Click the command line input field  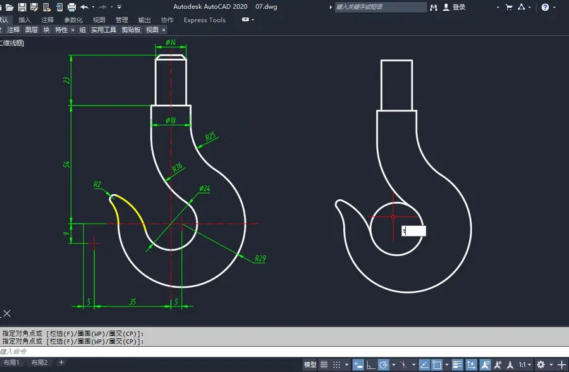pyautogui.click(x=284, y=351)
